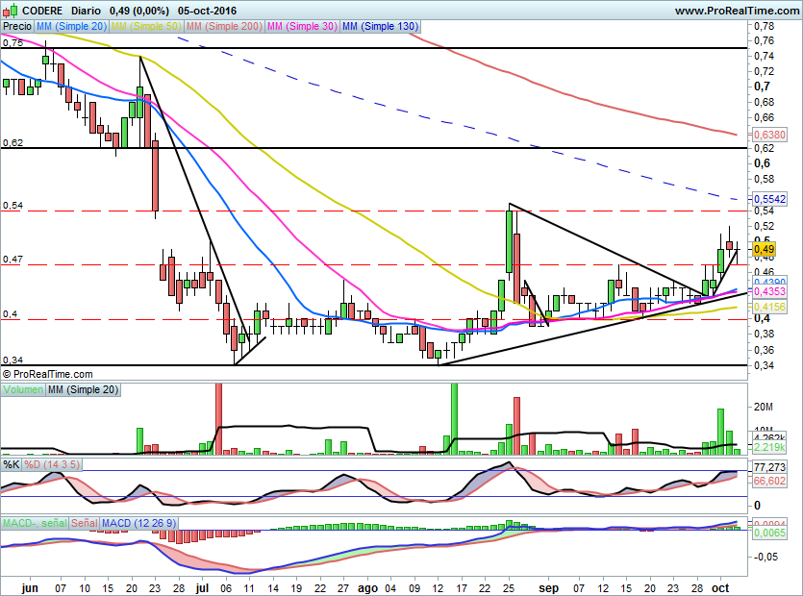
Task: Select the MM (Simple 20) price label
Action: point(71,27)
